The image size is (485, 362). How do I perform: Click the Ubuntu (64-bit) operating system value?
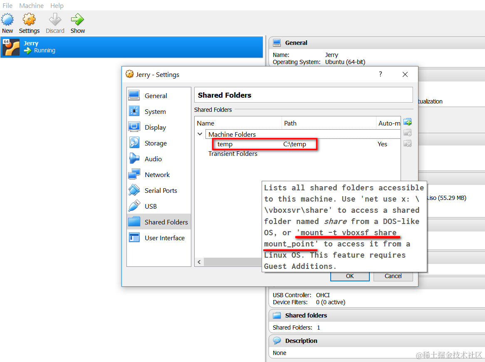(x=345, y=62)
